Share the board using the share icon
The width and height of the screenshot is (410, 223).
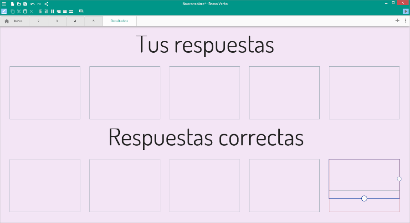[46, 4]
